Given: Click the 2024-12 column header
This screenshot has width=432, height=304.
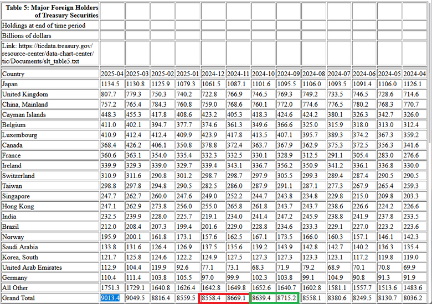Looking at the screenshot, I should click(x=213, y=74).
